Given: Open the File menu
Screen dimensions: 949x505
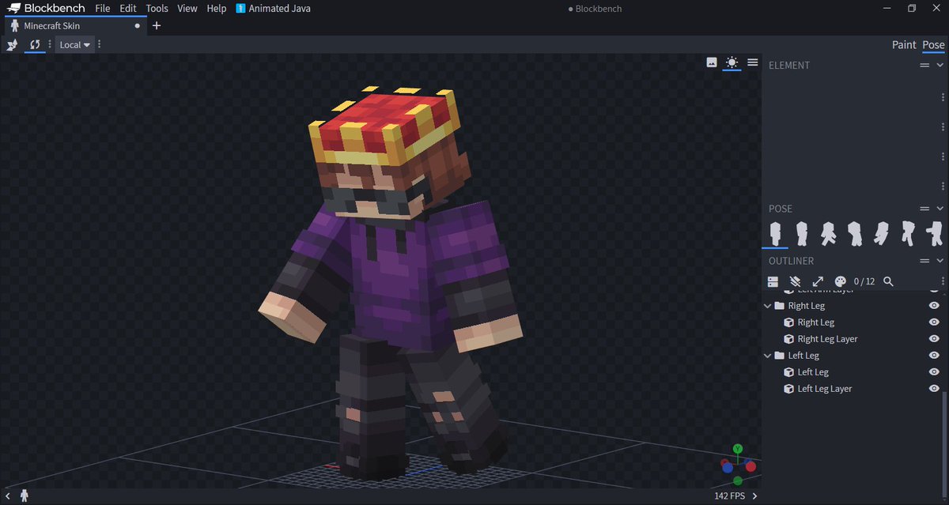Looking at the screenshot, I should pyautogui.click(x=103, y=9).
